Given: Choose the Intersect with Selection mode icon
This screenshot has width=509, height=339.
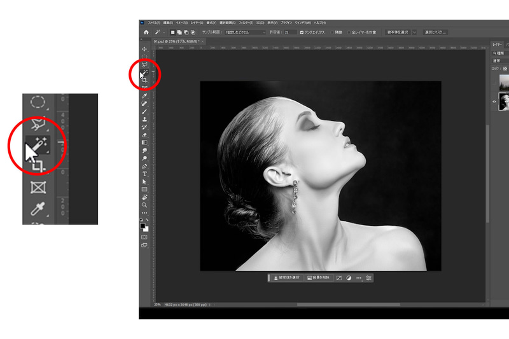Looking at the screenshot, I should [x=193, y=32].
